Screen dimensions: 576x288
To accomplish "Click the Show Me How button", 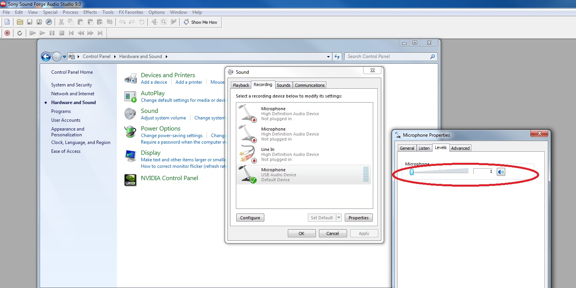I will [x=200, y=22].
